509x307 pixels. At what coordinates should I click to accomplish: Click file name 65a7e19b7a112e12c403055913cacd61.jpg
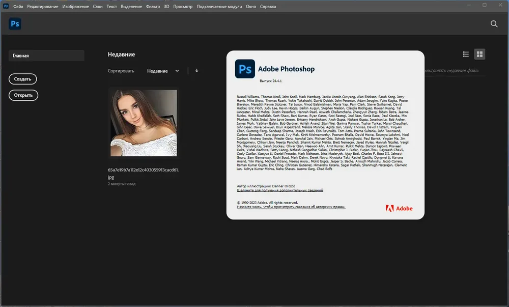143,173
